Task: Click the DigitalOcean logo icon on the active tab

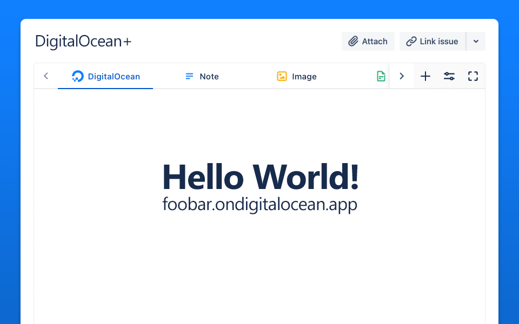Action: coord(77,76)
